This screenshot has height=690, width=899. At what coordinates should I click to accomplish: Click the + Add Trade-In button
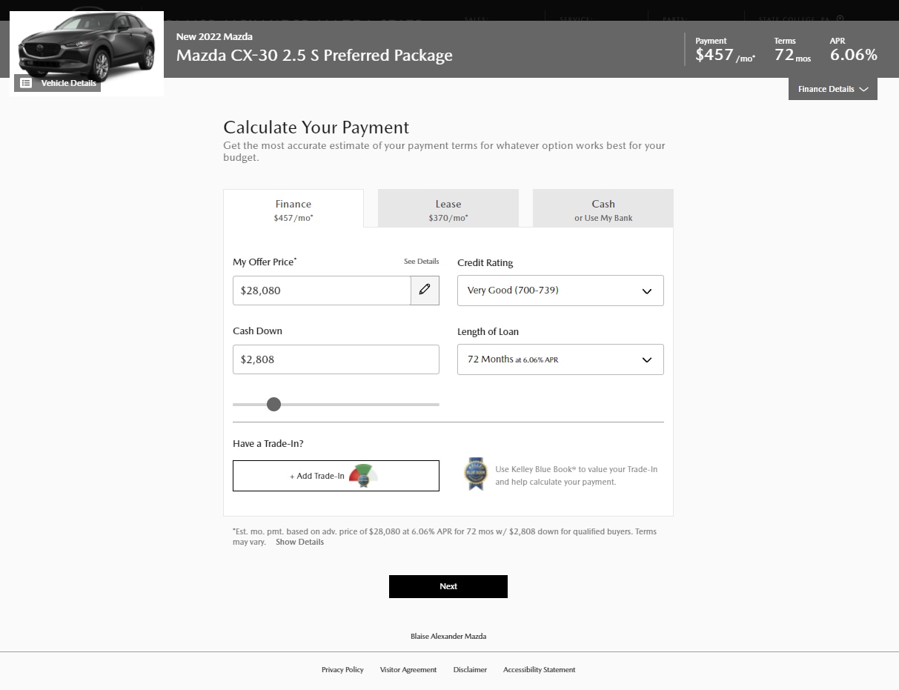click(x=336, y=476)
